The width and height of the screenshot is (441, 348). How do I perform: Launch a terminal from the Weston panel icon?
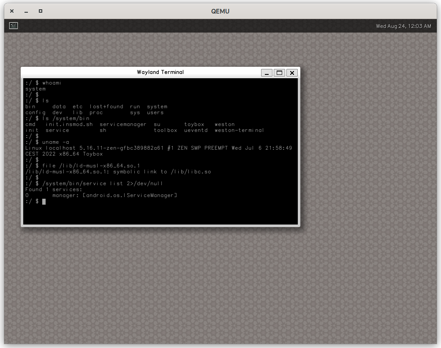(14, 26)
